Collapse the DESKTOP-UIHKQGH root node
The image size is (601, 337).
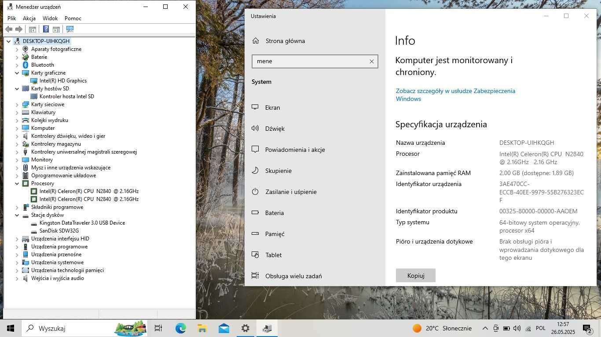(x=8, y=41)
